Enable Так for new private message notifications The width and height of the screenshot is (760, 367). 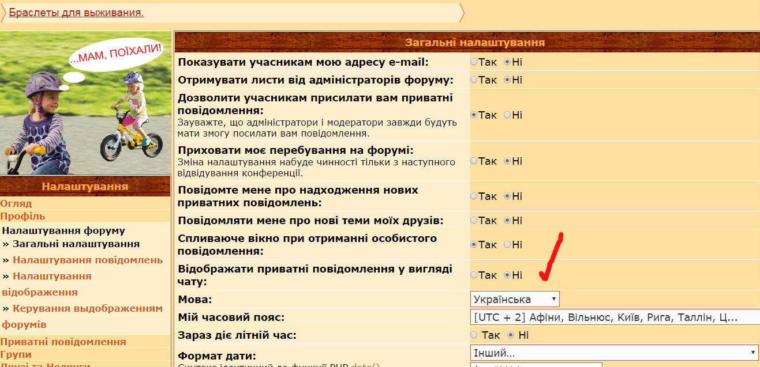click(x=474, y=196)
